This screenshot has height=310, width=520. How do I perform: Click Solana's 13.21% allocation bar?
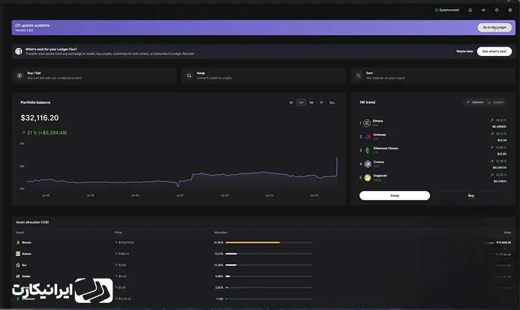pos(231,253)
